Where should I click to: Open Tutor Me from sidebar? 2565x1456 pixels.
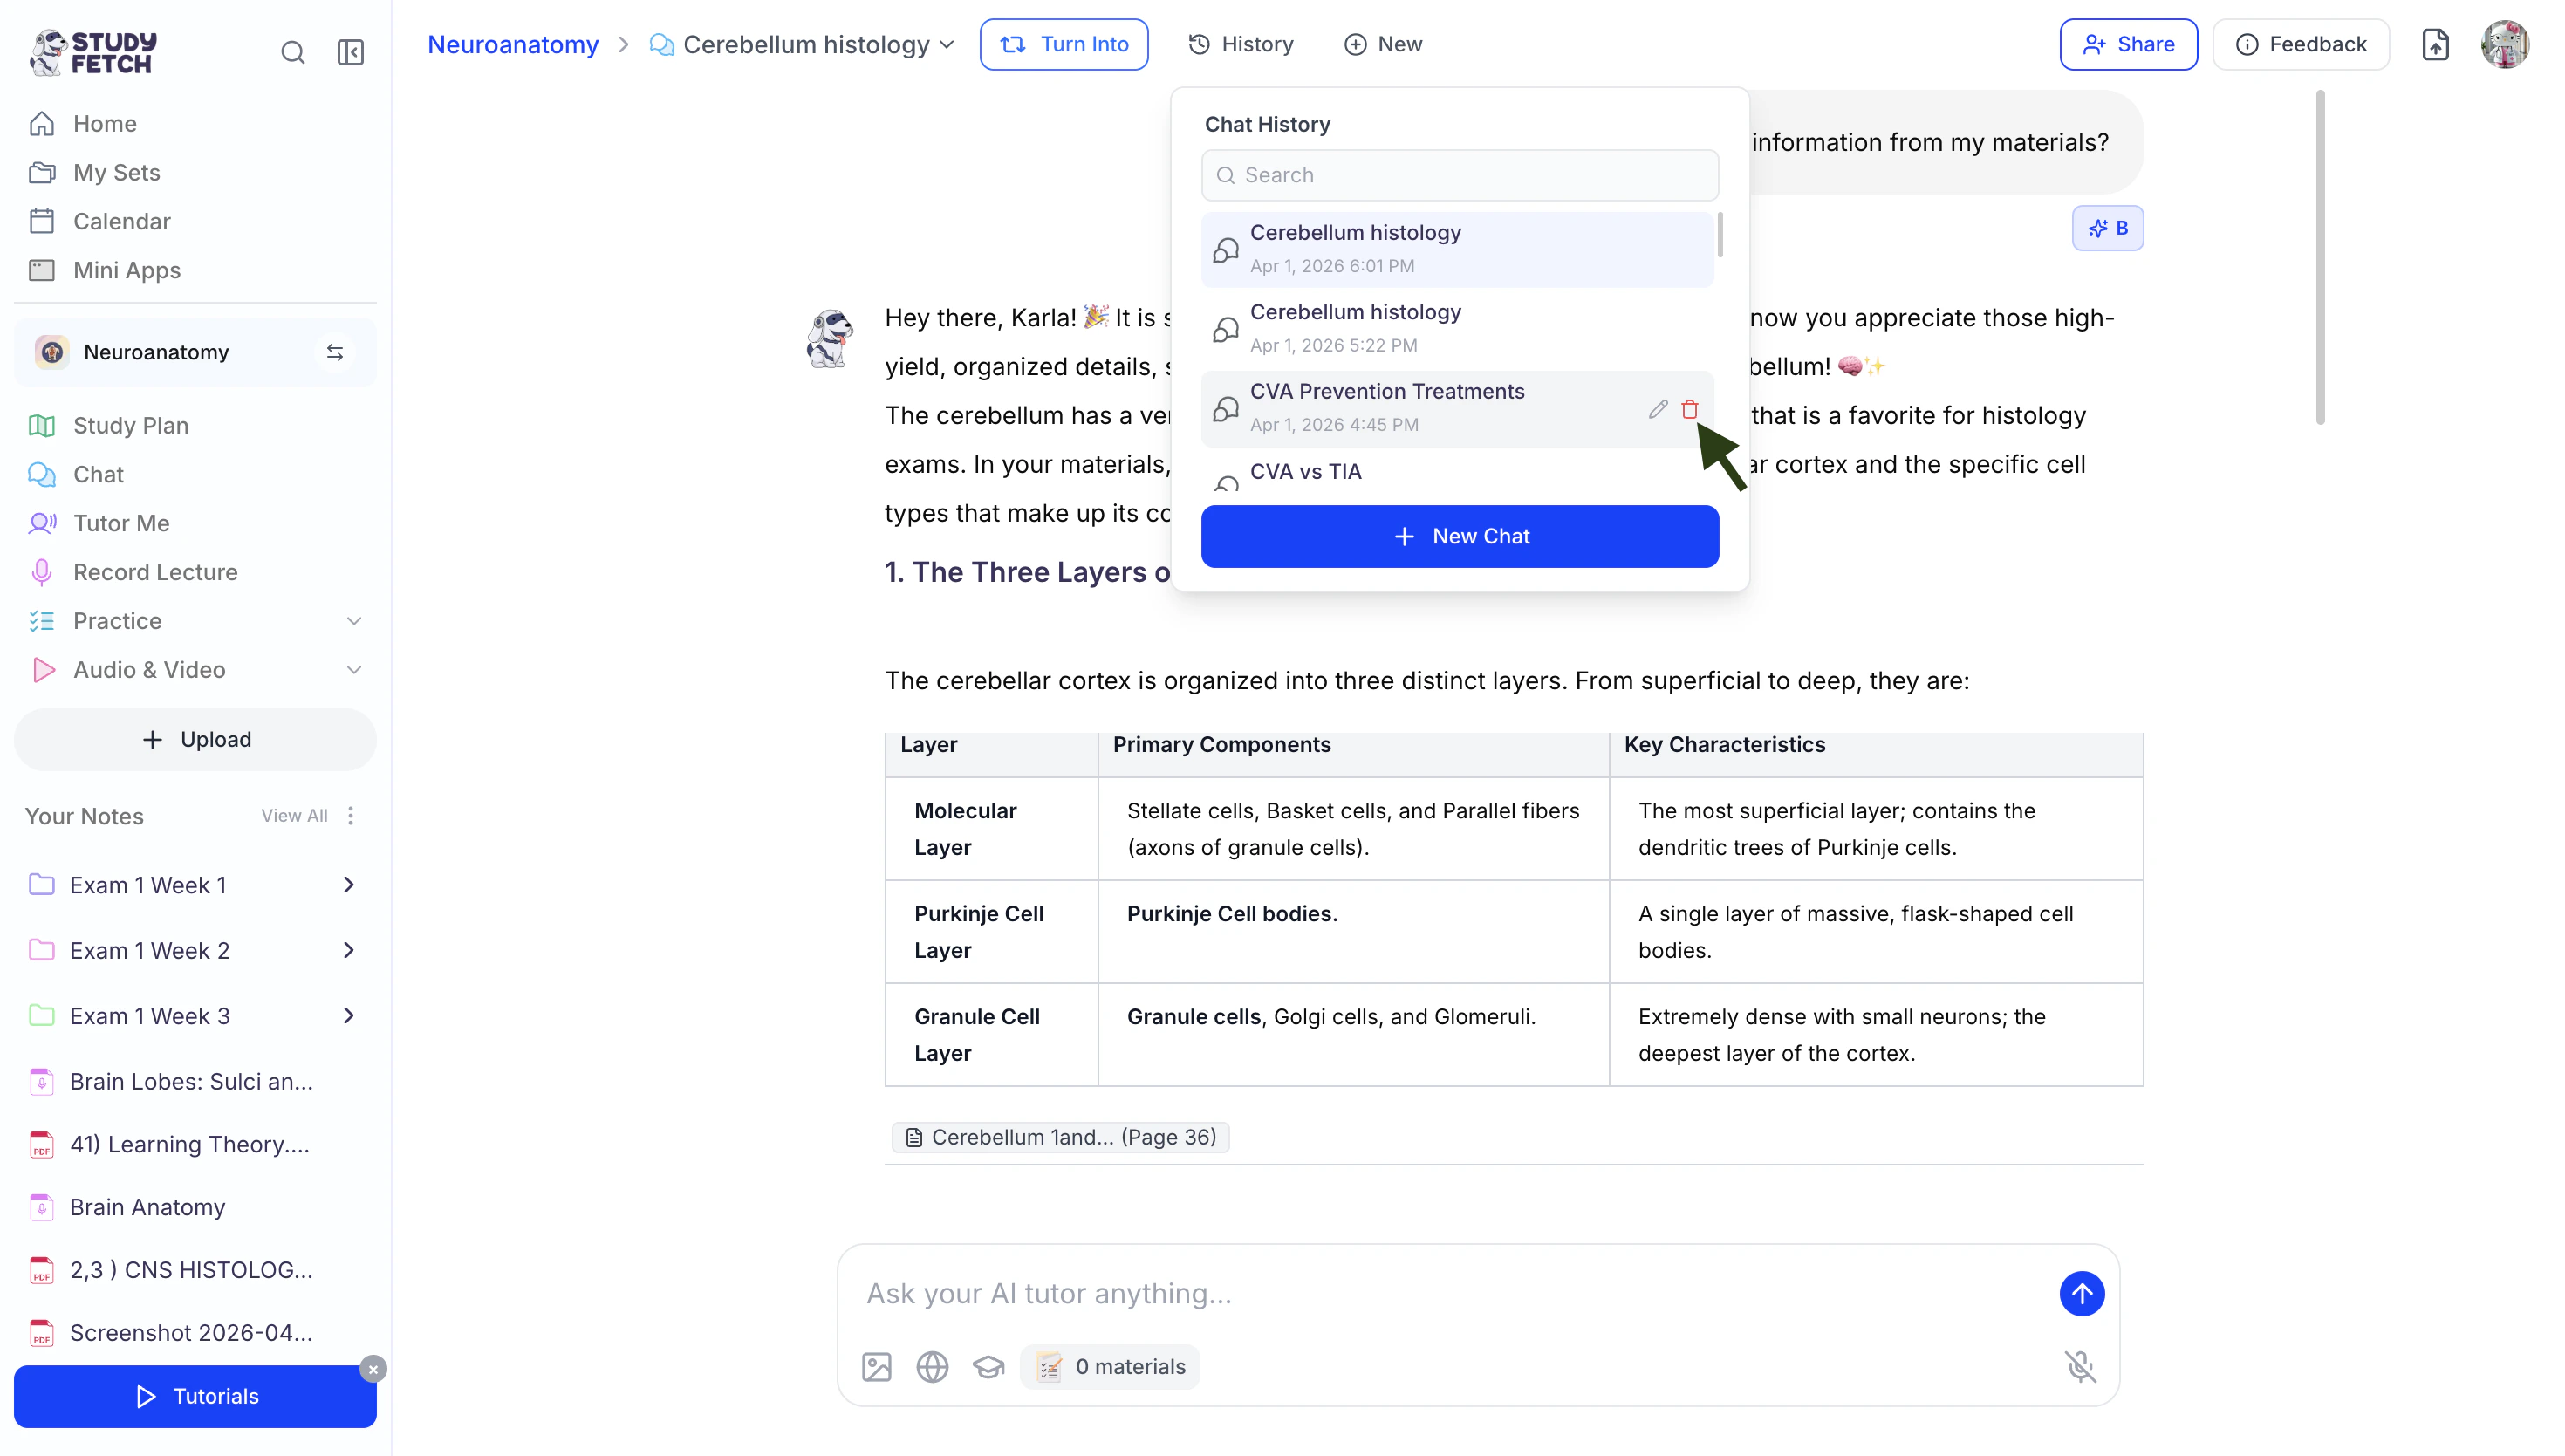[121, 523]
